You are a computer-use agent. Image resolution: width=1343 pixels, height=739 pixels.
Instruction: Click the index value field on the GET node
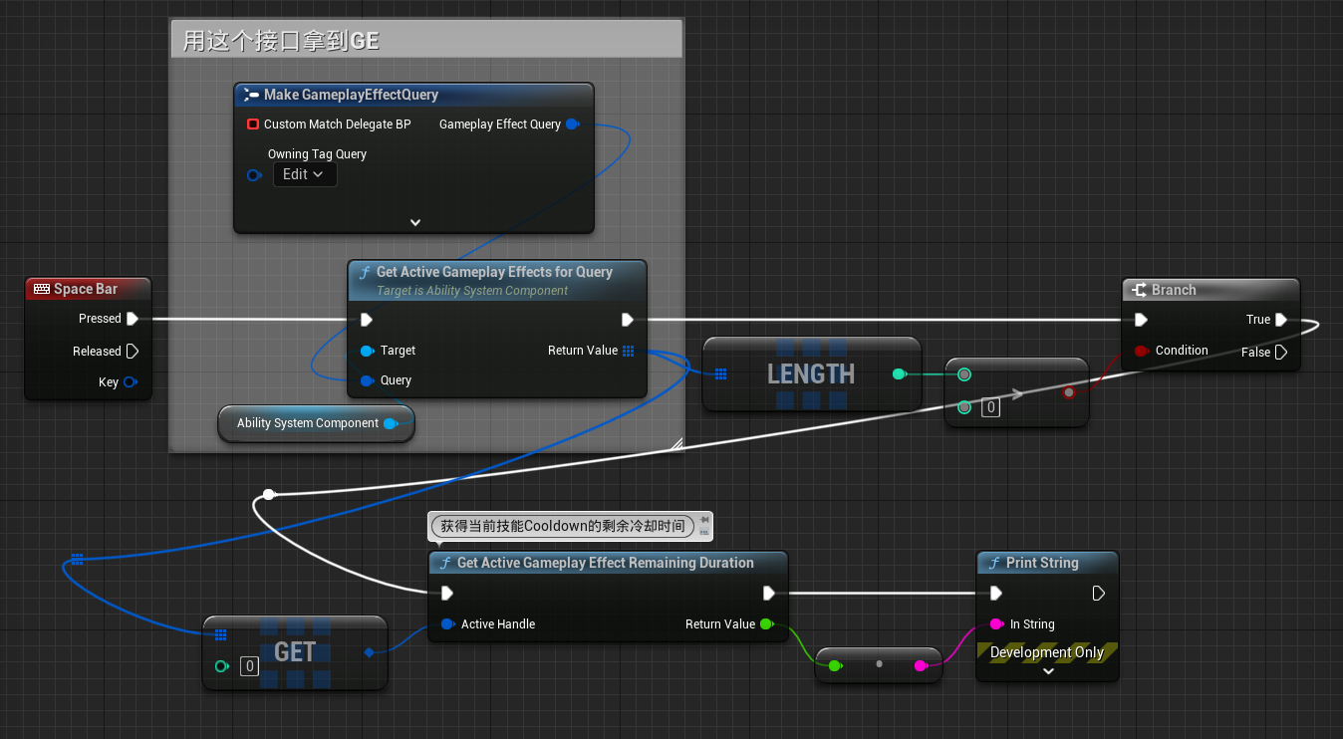click(x=250, y=666)
